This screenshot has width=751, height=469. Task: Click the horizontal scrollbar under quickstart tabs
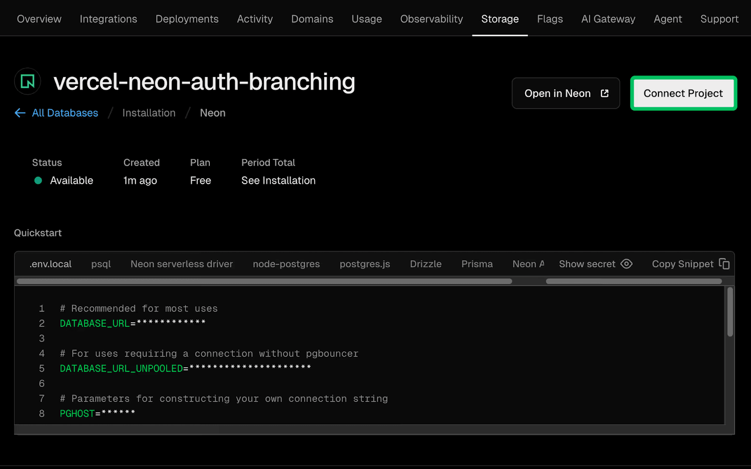click(264, 281)
